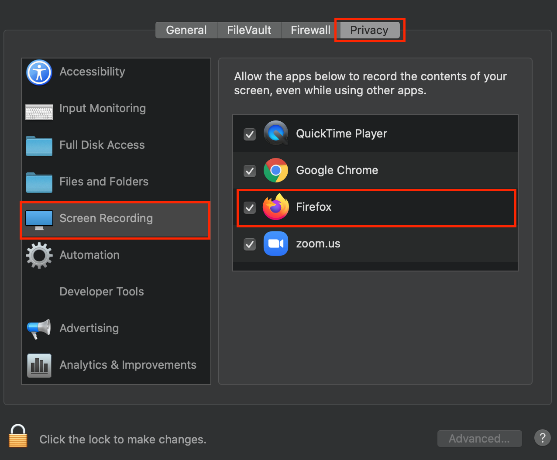Select Accessibility label in the sidebar list
This screenshot has width=557, height=460.
[92, 72]
